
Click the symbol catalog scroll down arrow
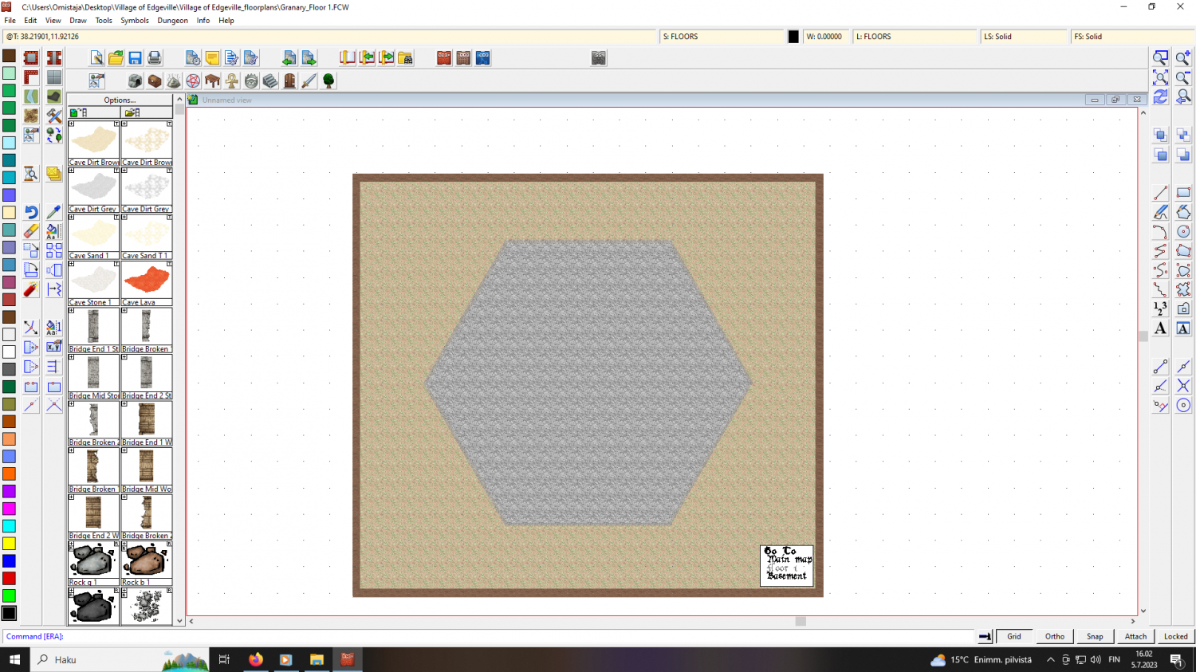pos(179,621)
